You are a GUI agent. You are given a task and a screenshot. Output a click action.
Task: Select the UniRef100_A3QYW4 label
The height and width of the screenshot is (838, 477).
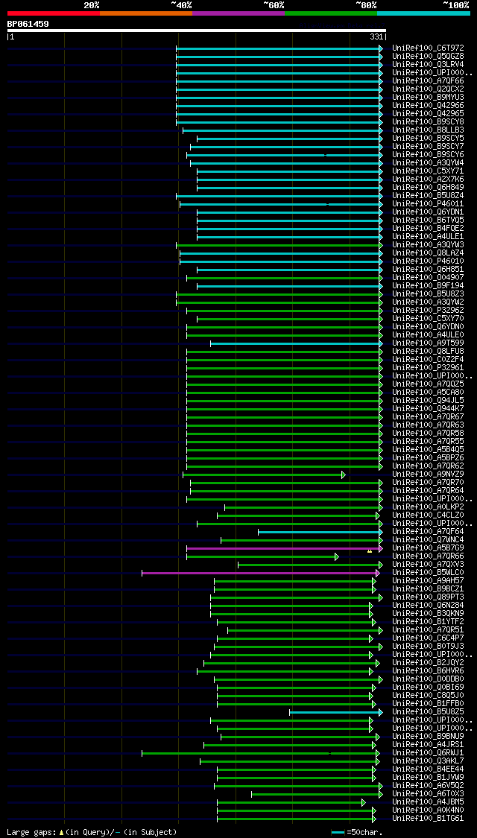point(428,163)
